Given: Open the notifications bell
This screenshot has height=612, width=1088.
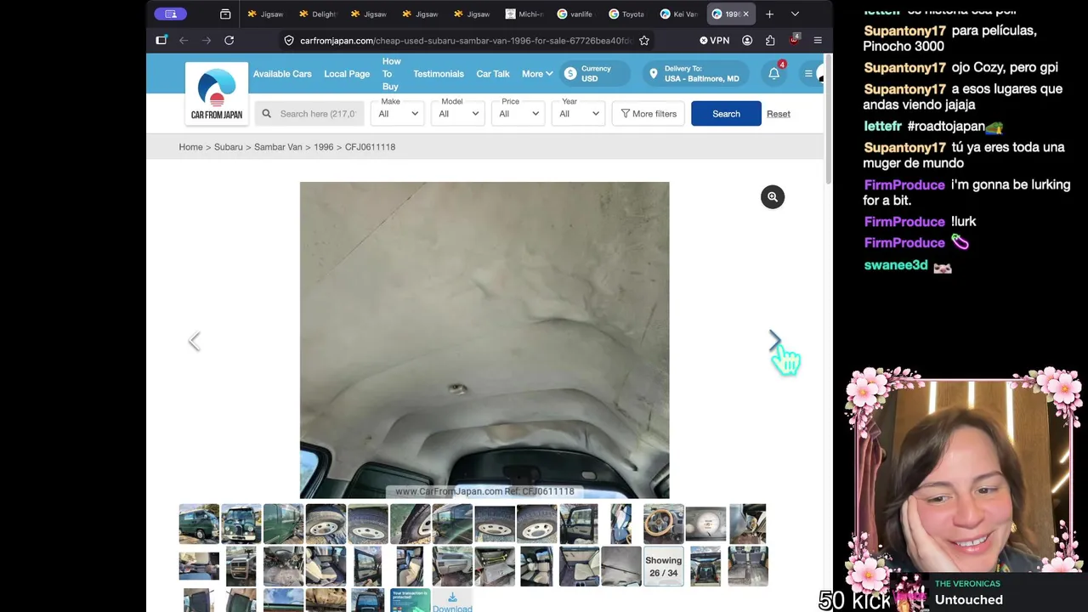Looking at the screenshot, I should click(x=773, y=74).
